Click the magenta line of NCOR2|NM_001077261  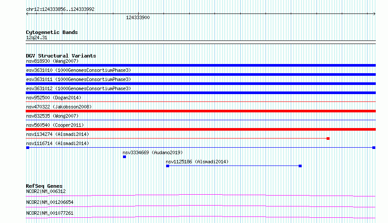[x=201, y=217]
